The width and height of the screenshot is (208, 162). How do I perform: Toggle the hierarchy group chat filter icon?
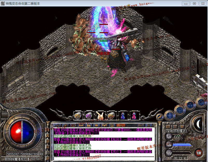[48, 136]
